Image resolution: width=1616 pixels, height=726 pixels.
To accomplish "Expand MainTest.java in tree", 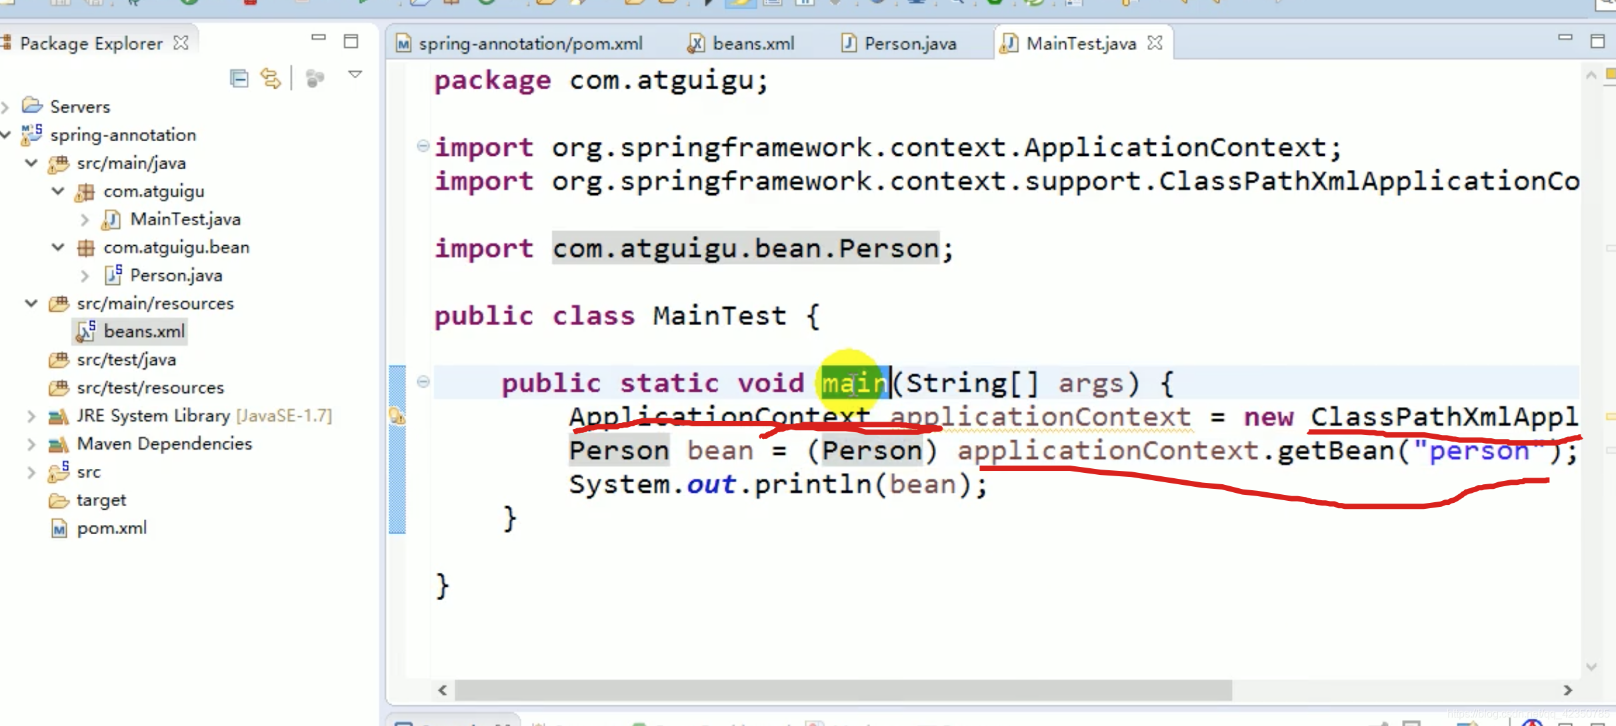I will [x=85, y=219].
